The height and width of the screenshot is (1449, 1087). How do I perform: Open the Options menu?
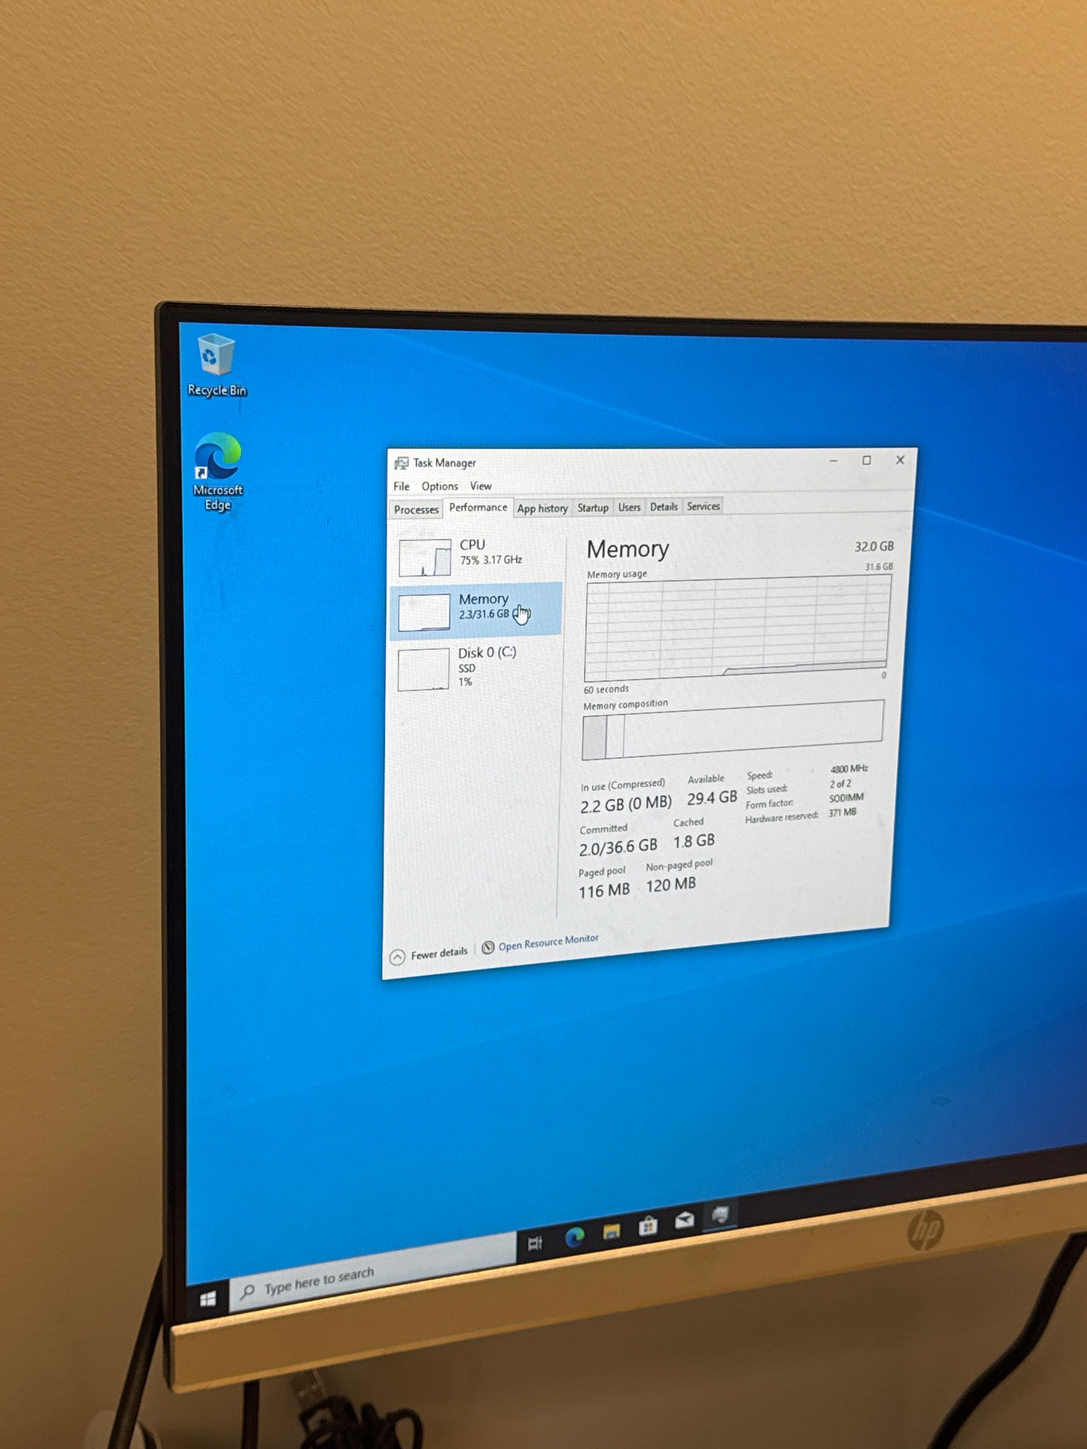[440, 486]
